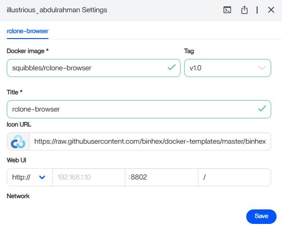
Task: Click the 'Tag' label
Action: 189,51
